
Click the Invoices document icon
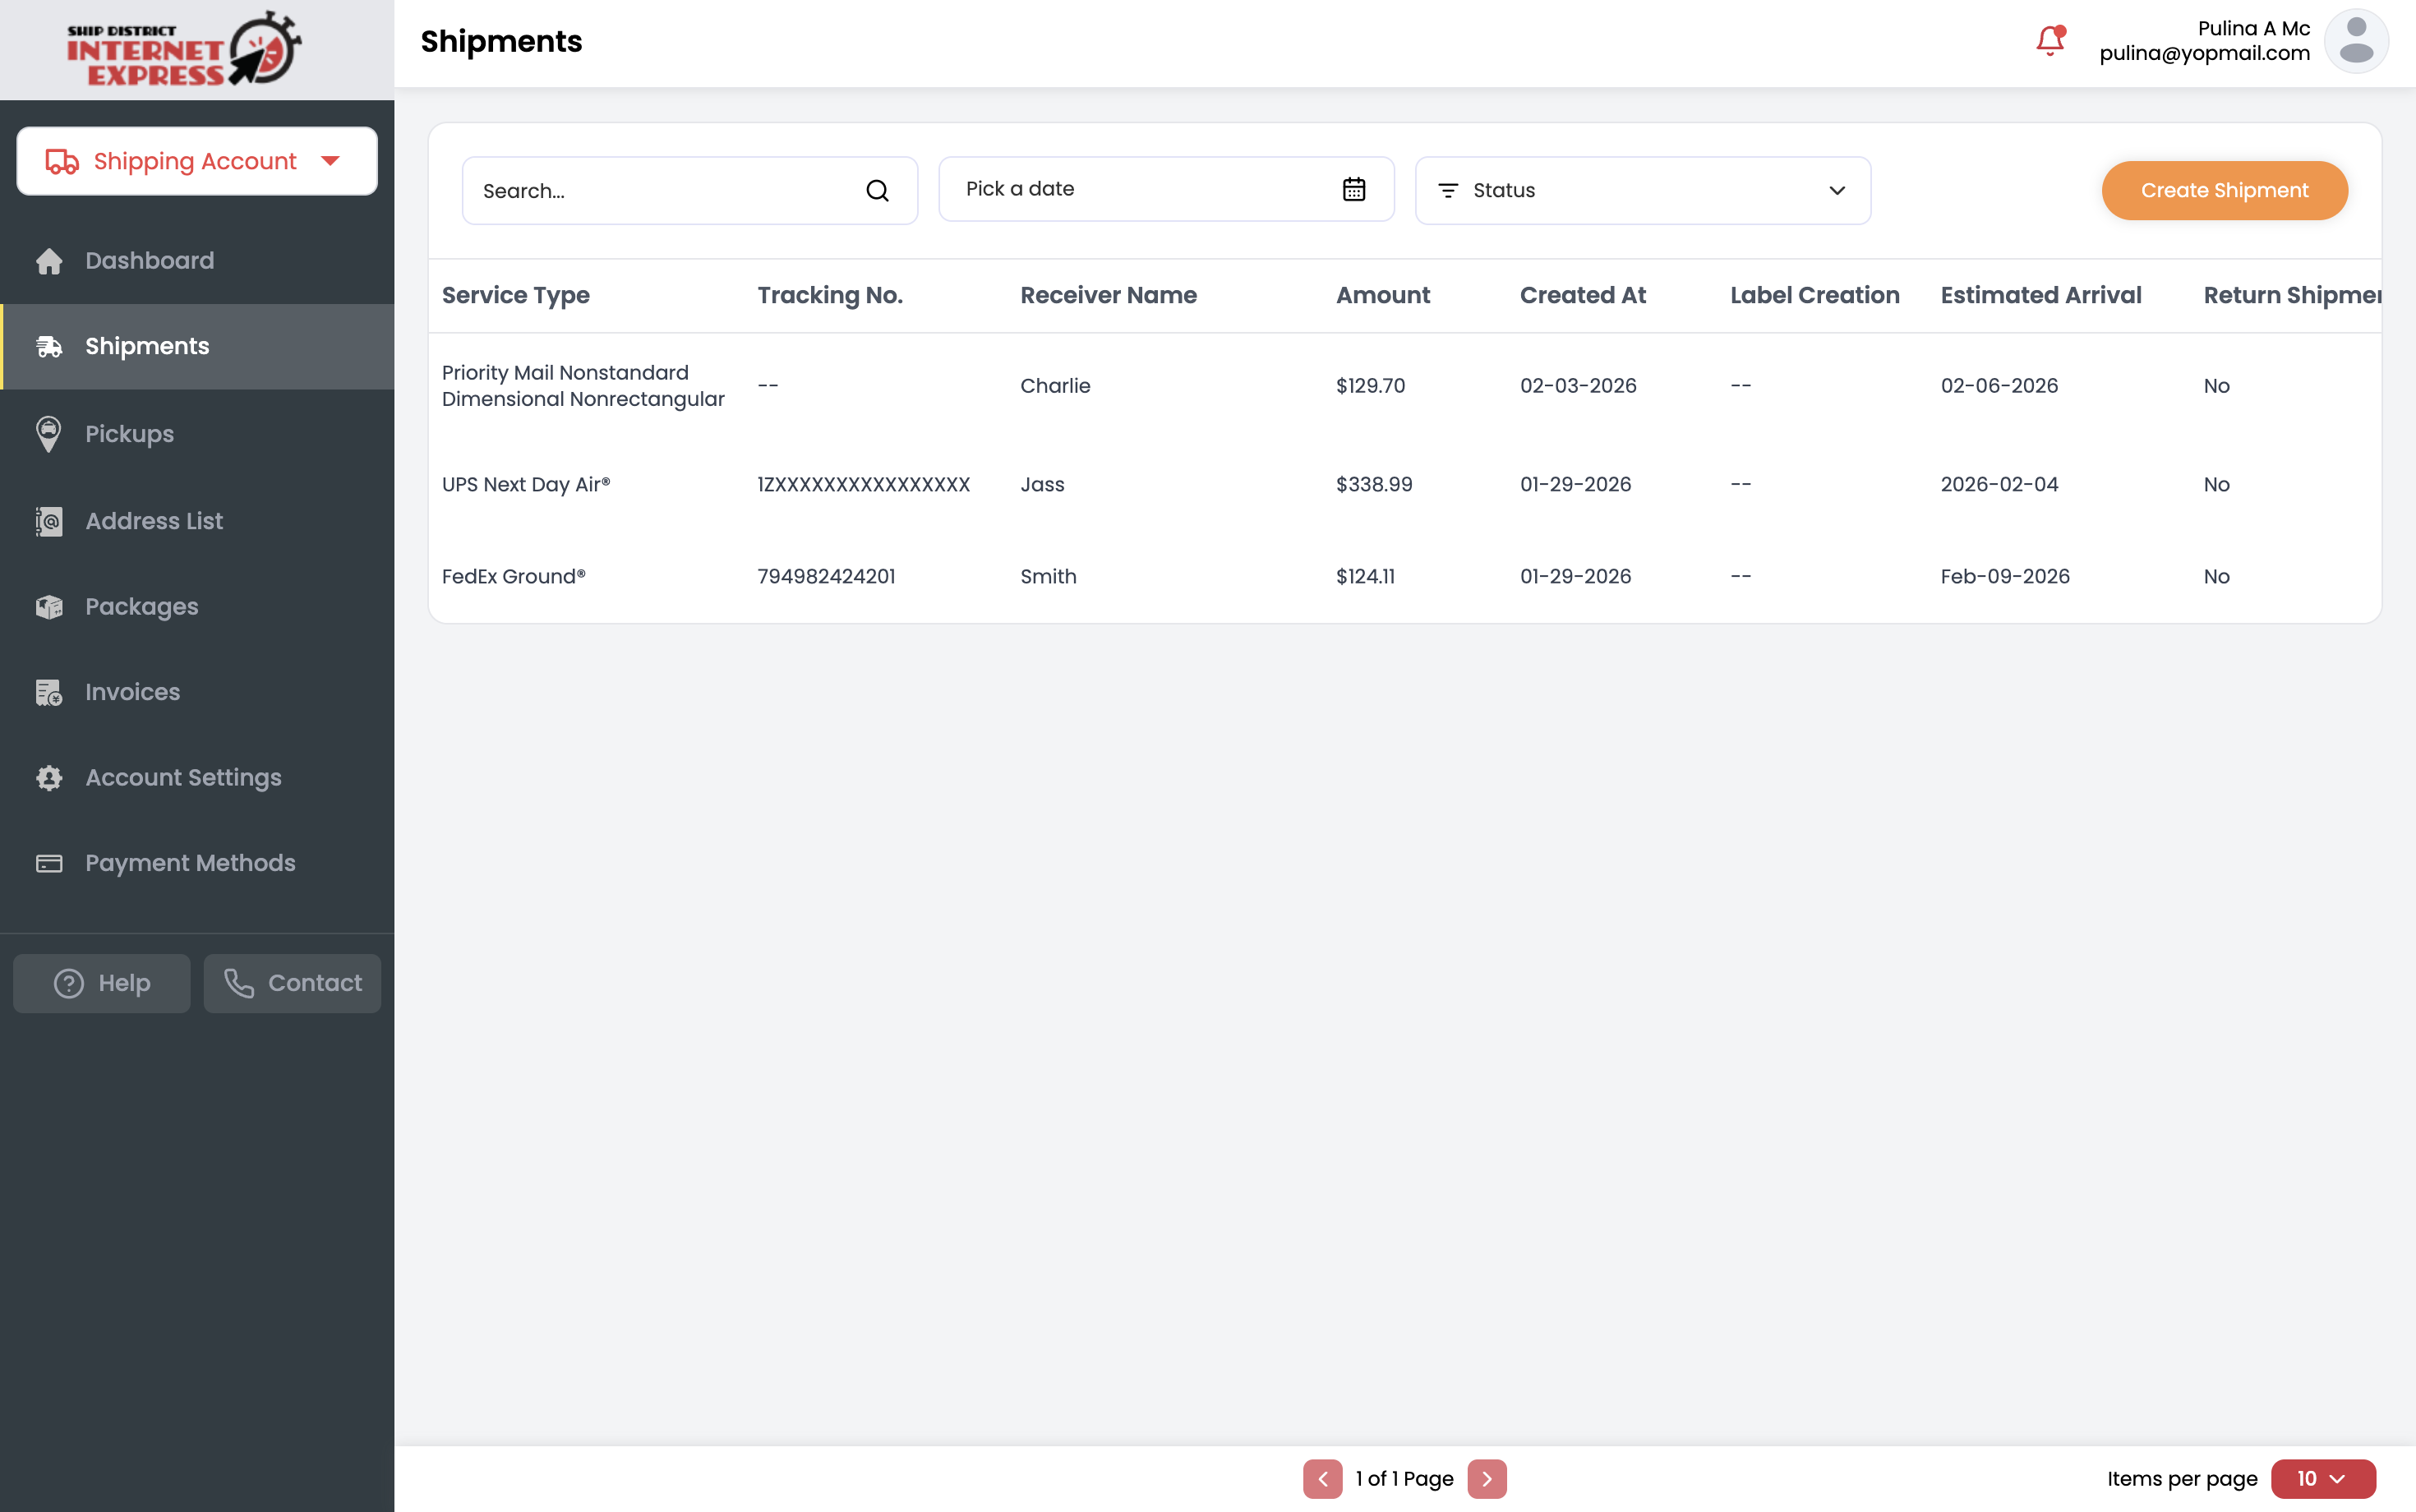point(48,692)
